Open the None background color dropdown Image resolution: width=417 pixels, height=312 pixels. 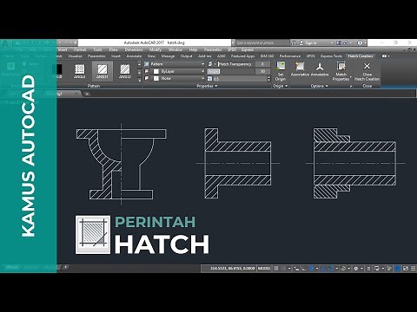coord(179,78)
